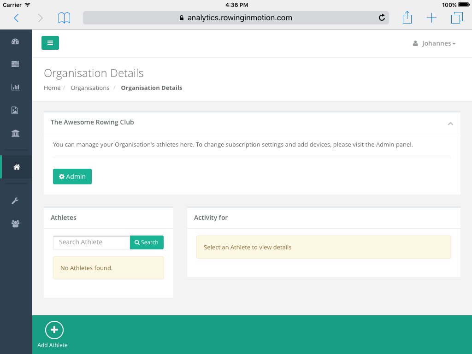Viewport: 472px width, 354px height.
Task: Navigate to Organisations breadcrumb
Action: pyautogui.click(x=90, y=88)
